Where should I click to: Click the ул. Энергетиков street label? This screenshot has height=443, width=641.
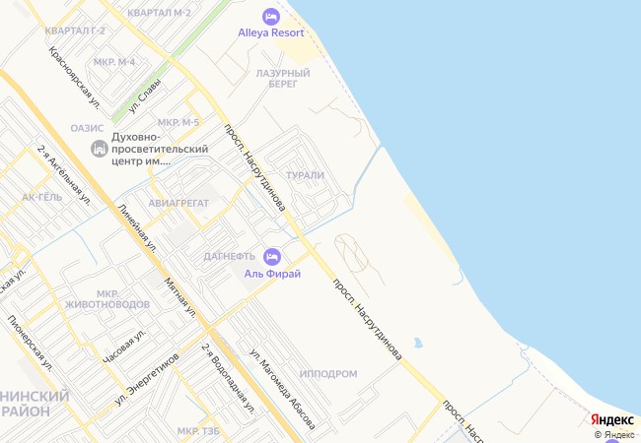coord(147,379)
